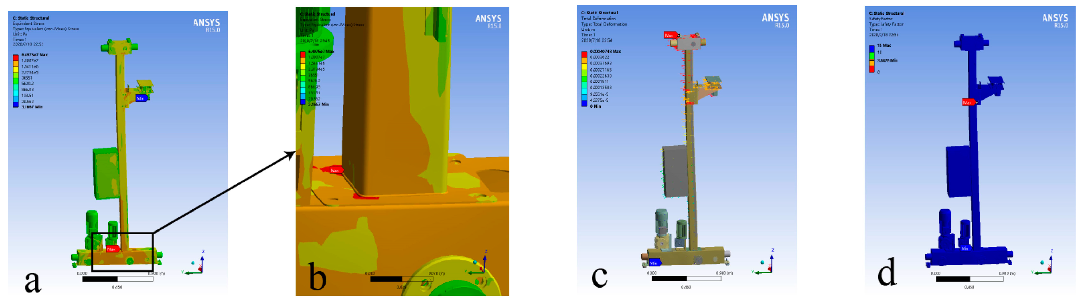This screenshot has width=1083, height=304.
Task: Click the '0.00031693' legend value
Action: pyautogui.click(x=601, y=63)
